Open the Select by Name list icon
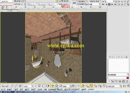This screenshot has height=93, width=130. click(x=40, y=86)
